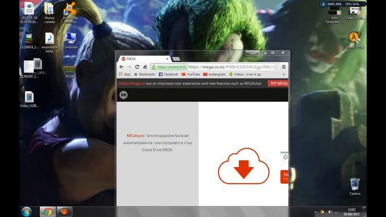Select the Cestino recycle bin icon
Image resolution: width=386 pixels, height=217 pixels.
click(x=355, y=186)
